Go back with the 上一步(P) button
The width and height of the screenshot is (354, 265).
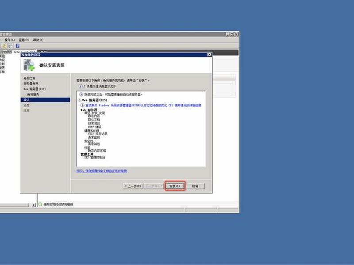(x=133, y=186)
